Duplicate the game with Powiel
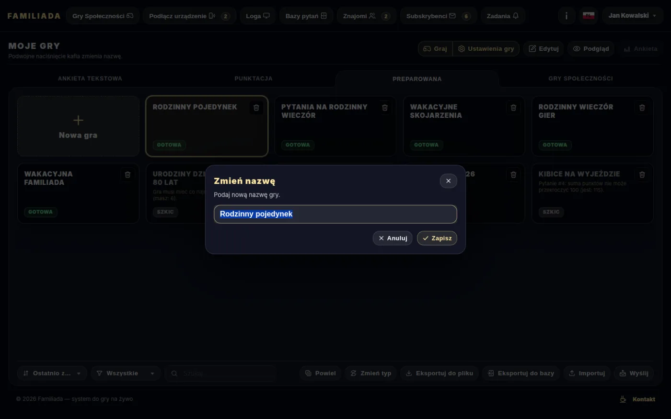 (x=321, y=374)
